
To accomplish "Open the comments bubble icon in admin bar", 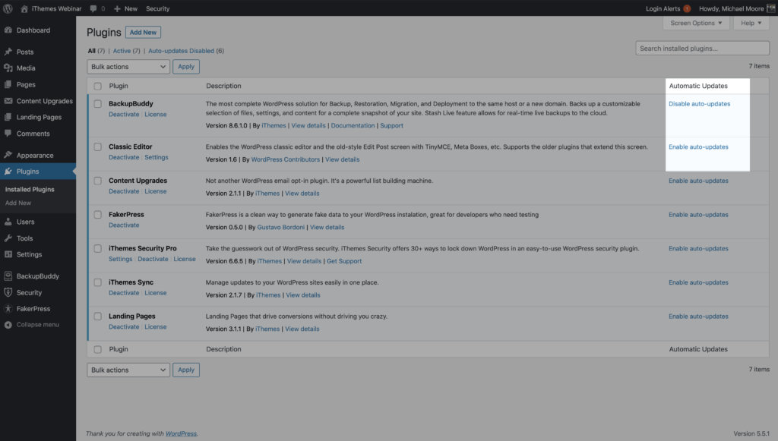I will 93,9.
